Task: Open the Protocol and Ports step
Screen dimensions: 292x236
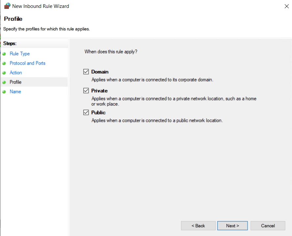Action: click(x=27, y=63)
